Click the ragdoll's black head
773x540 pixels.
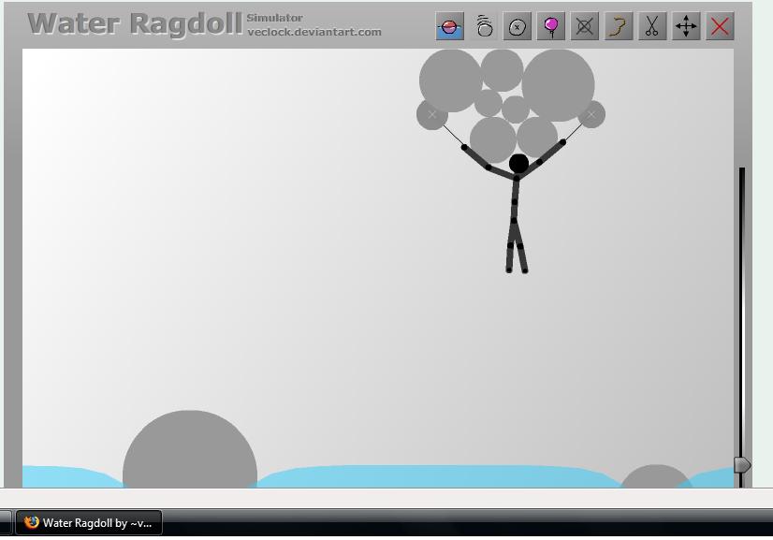click(518, 163)
